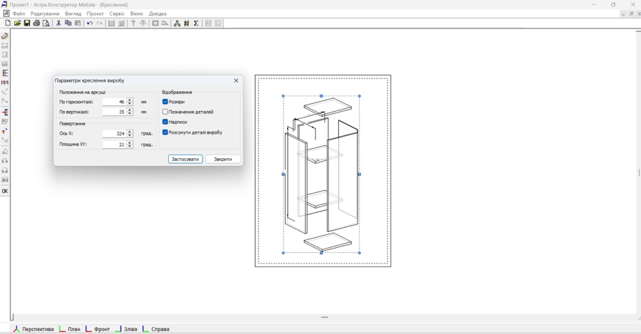Open the Сервіс menu
Viewport: 641px width, 334px height.
[x=117, y=14]
